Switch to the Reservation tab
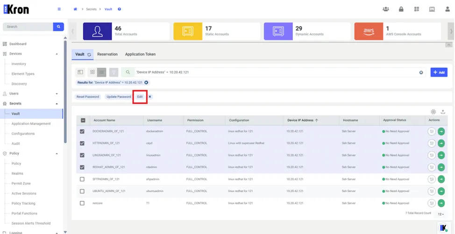The height and width of the screenshot is (234, 455). pos(107,54)
